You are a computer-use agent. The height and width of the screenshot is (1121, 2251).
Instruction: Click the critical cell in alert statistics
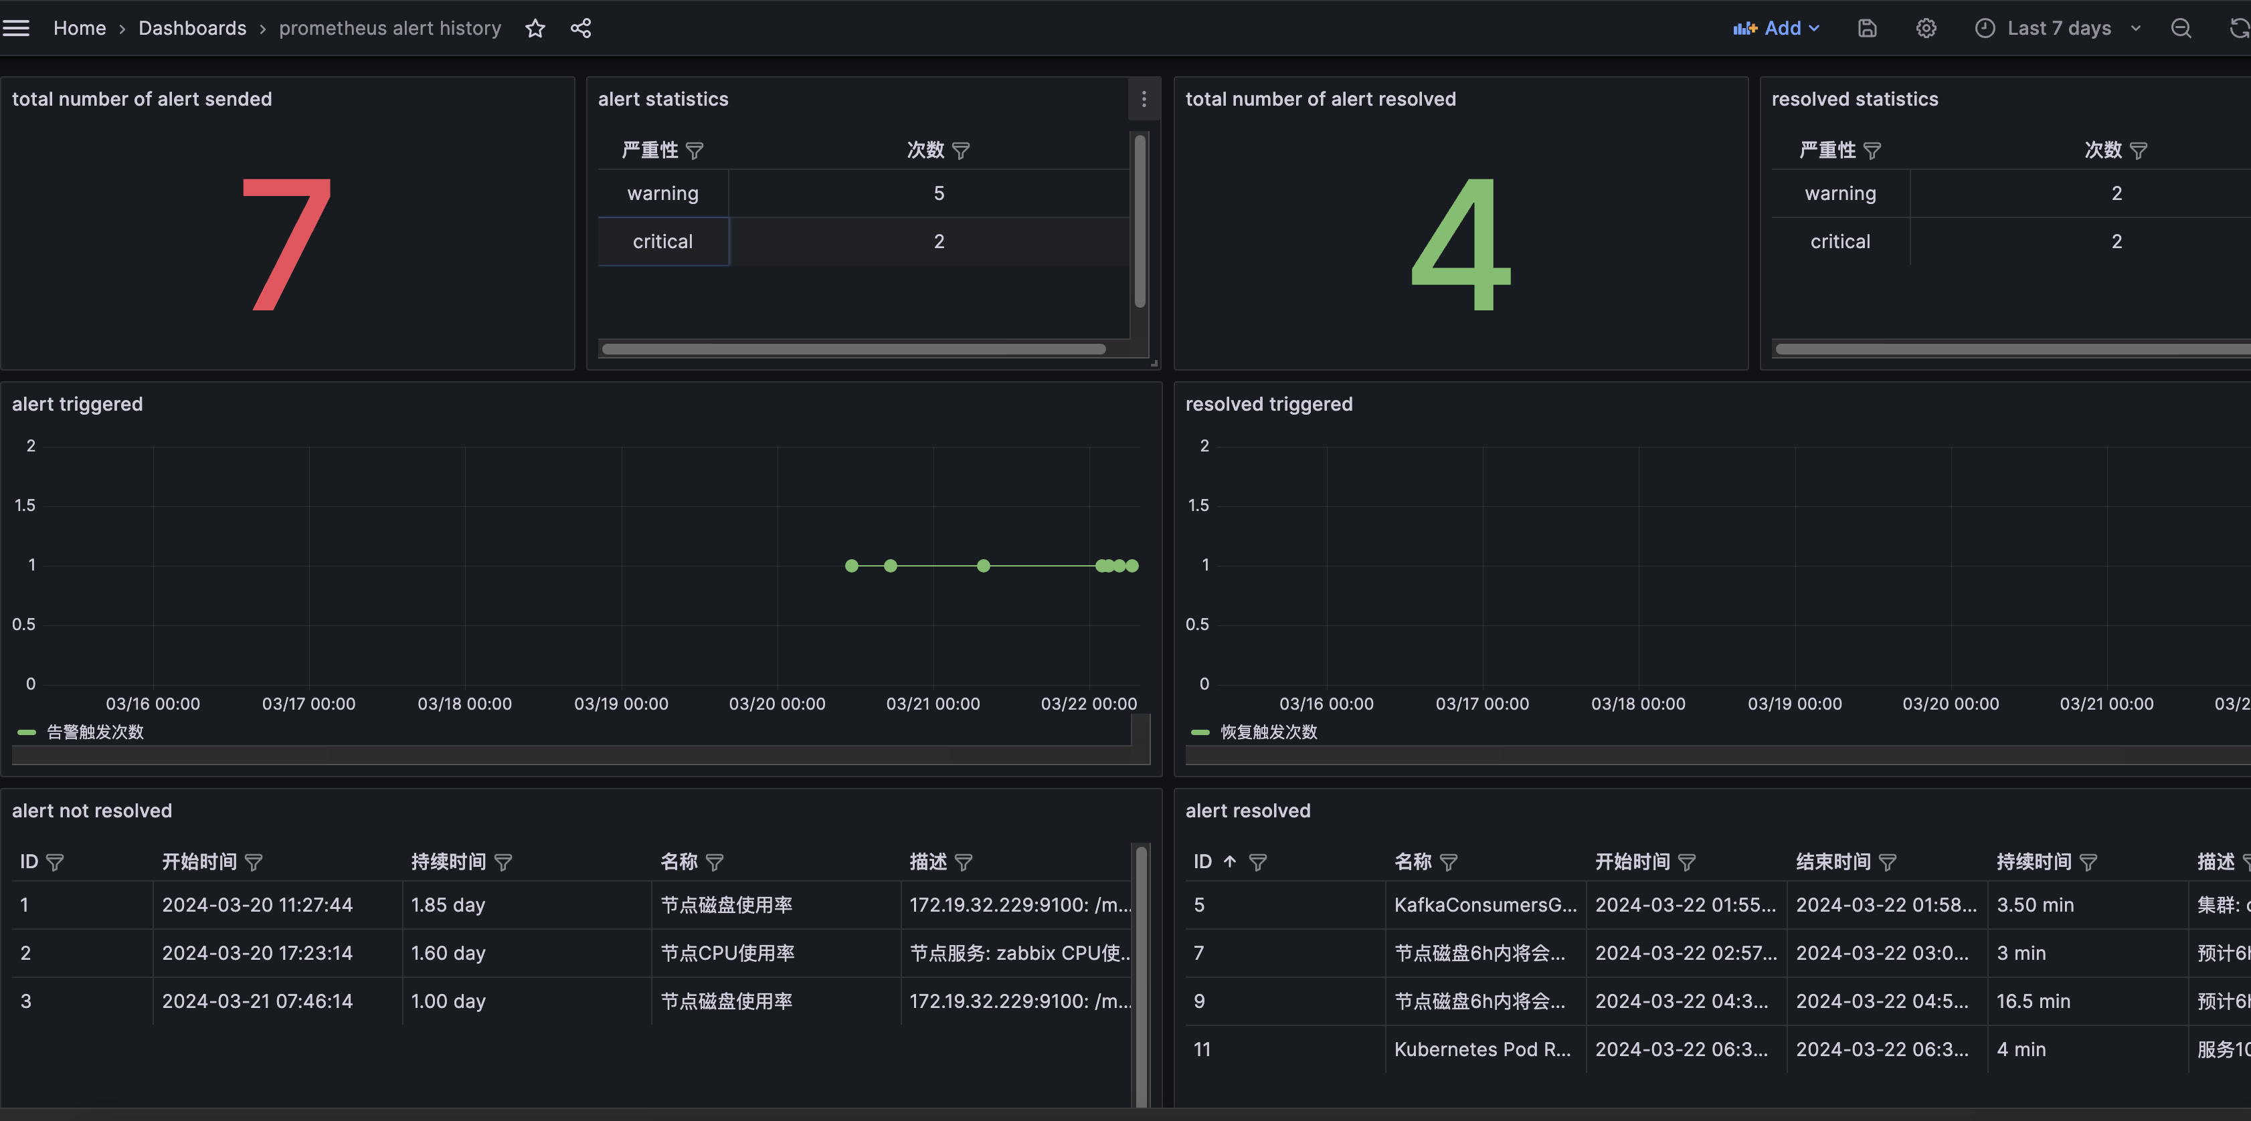pyautogui.click(x=663, y=242)
